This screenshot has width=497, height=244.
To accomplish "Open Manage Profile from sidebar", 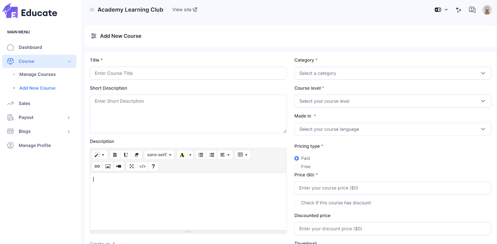I will tap(35, 145).
